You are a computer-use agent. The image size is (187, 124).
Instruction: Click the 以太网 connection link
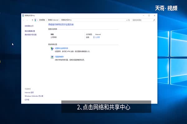pos(98,37)
